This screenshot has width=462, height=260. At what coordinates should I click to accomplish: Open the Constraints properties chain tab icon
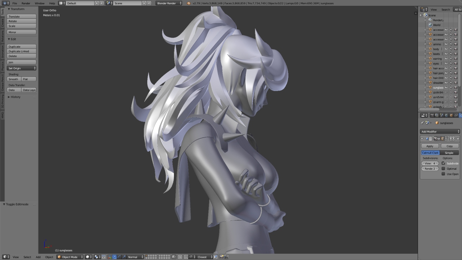click(456, 115)
